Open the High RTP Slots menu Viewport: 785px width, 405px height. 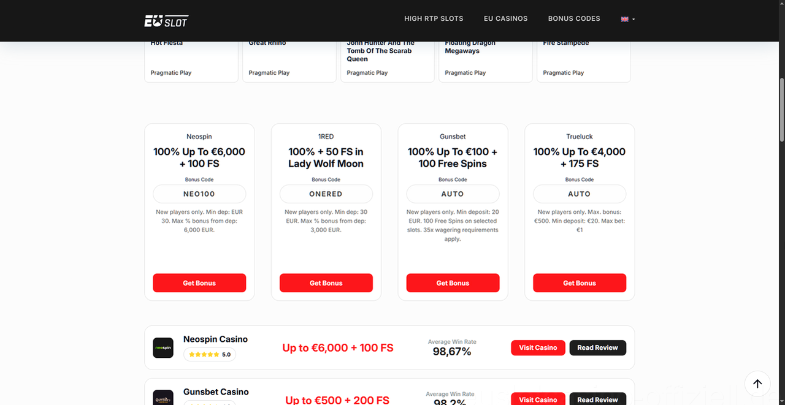tap(434, 18)
